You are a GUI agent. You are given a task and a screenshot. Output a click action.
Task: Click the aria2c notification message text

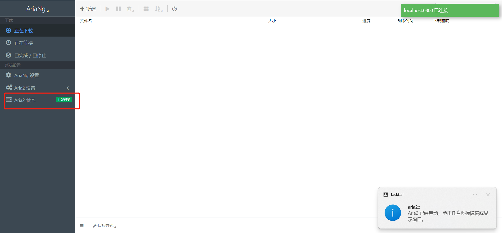448,216
